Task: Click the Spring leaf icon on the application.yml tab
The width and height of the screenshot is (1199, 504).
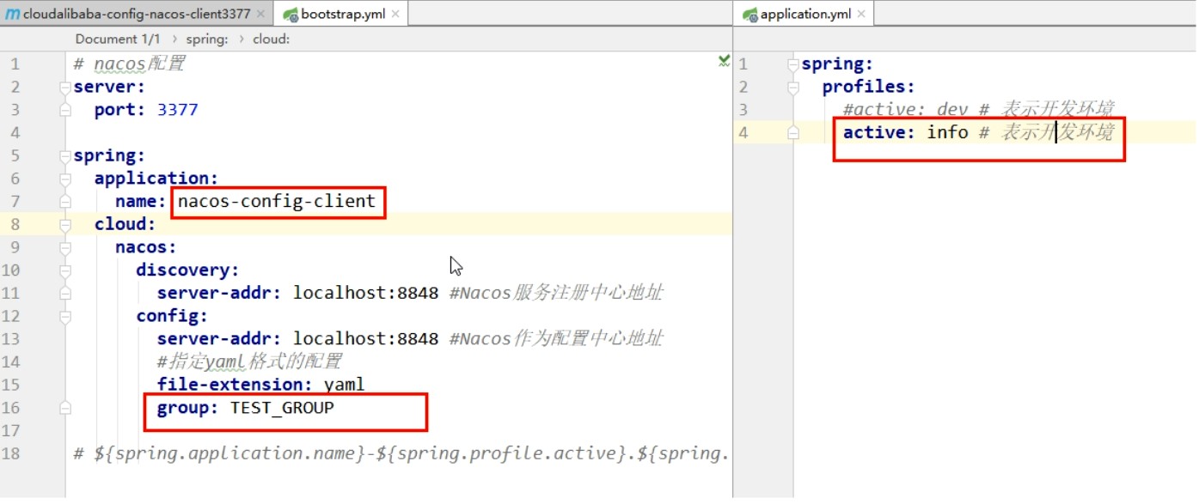Action: (x=750, y=15)
